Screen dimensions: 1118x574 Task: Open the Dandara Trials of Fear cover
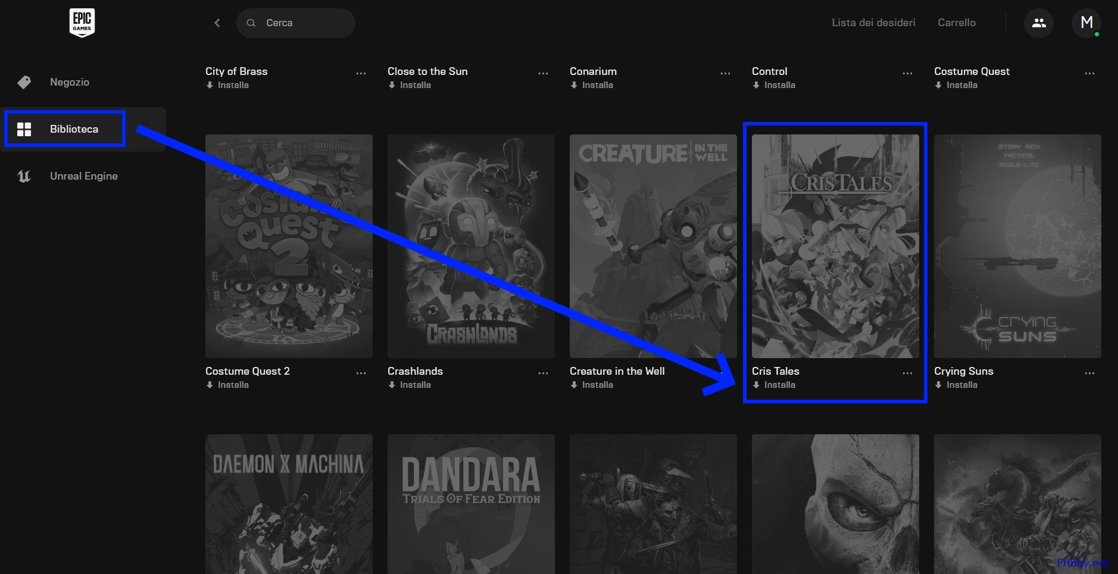471,504
